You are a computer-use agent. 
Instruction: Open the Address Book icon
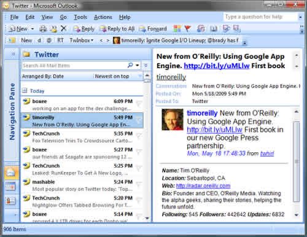click(214, 29)
